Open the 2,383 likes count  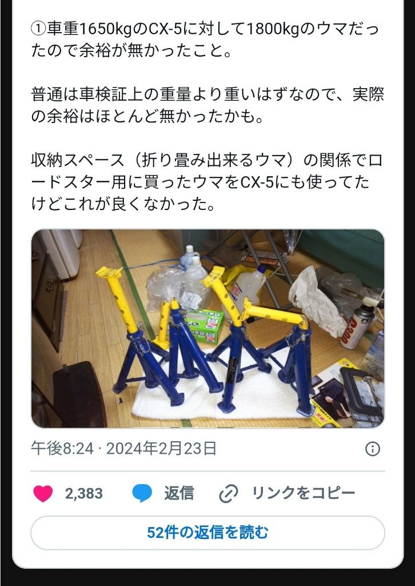point(83,494)
